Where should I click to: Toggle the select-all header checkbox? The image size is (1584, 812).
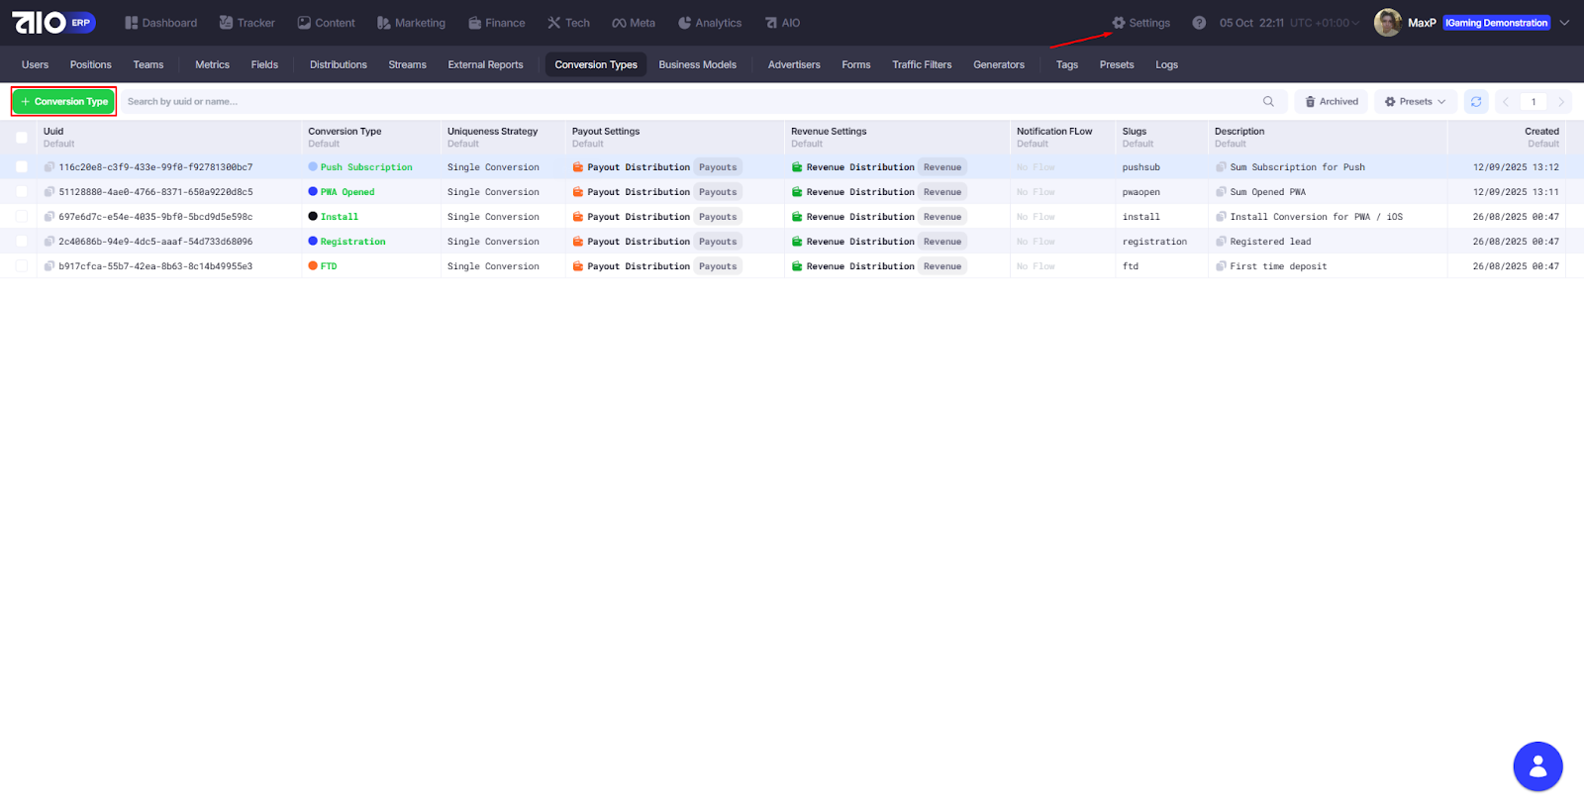pos(22,138)
